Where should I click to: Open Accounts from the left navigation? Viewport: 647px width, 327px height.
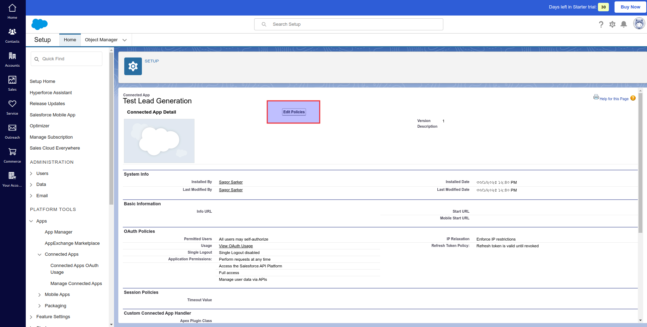[12, 56]
